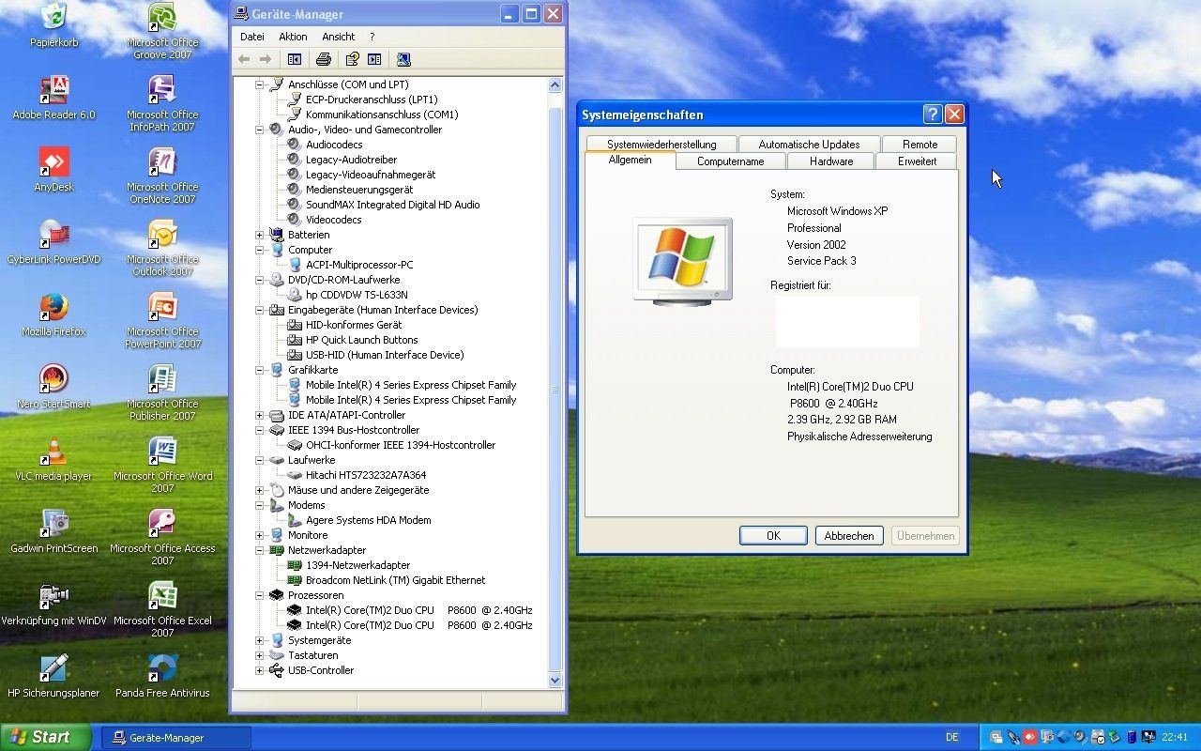
Task: Click scroll-up arrow in device tree
Action: [555, 84]
